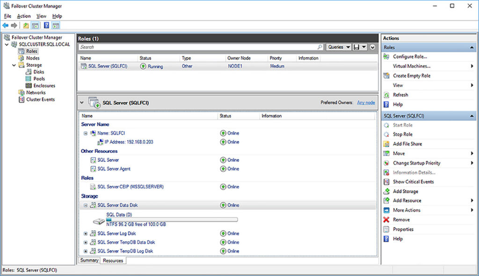The width and height of the screenshot is (479, 276).
Task: Click the Medium priority cell
Action: pyautogui.click(x=277, y=66)
